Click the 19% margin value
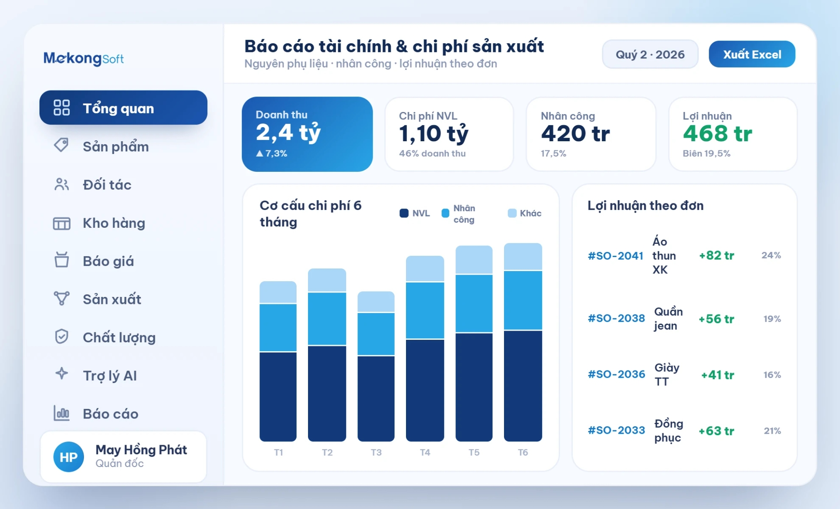Viewport: 840px width, 509px height. [772, 319]
